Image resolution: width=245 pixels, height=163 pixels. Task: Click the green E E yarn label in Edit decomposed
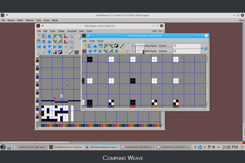point(176,106)
